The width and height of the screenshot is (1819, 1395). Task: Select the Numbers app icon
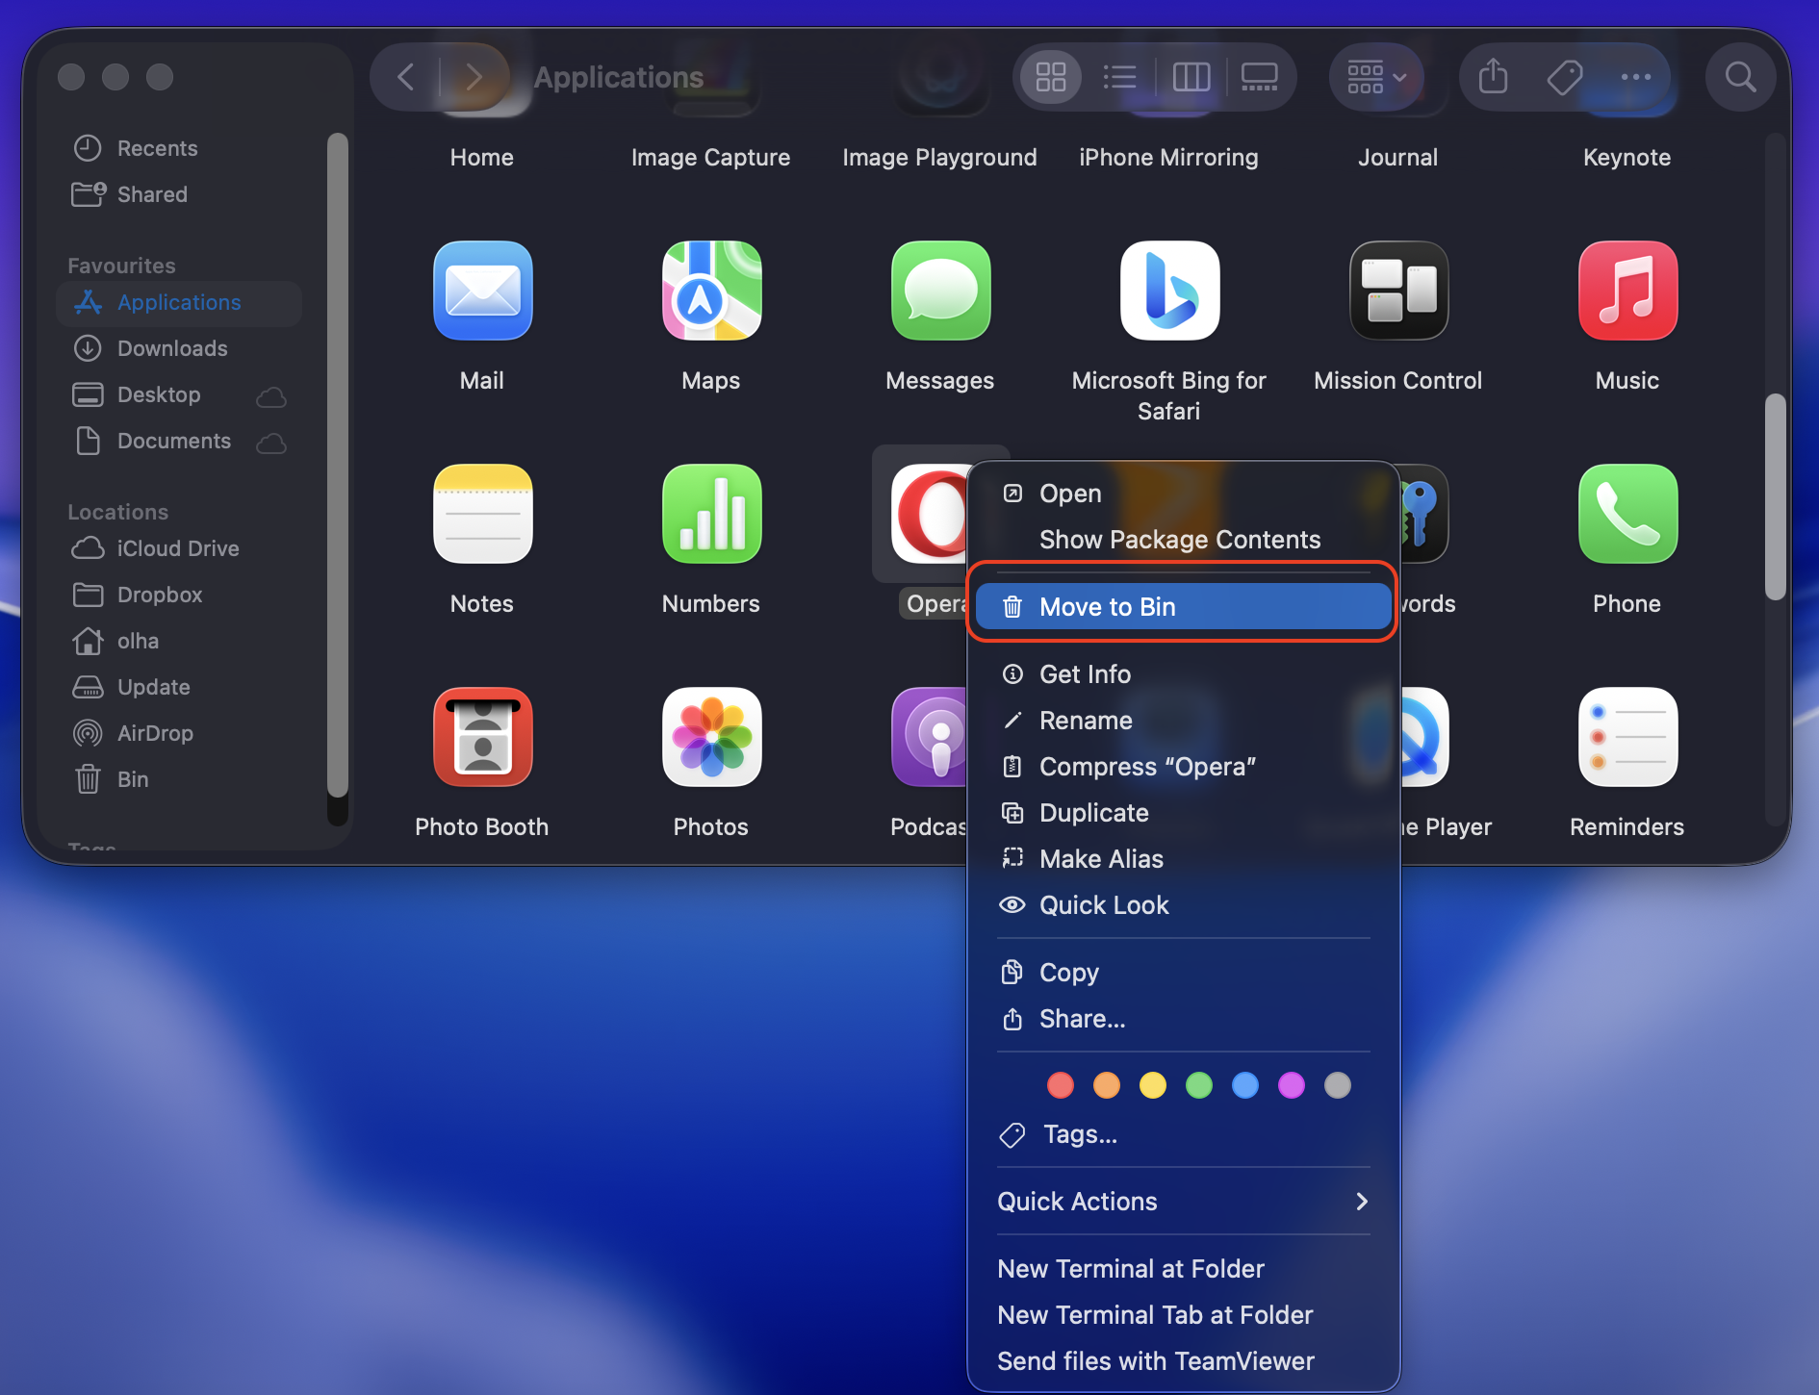(711, 514)
